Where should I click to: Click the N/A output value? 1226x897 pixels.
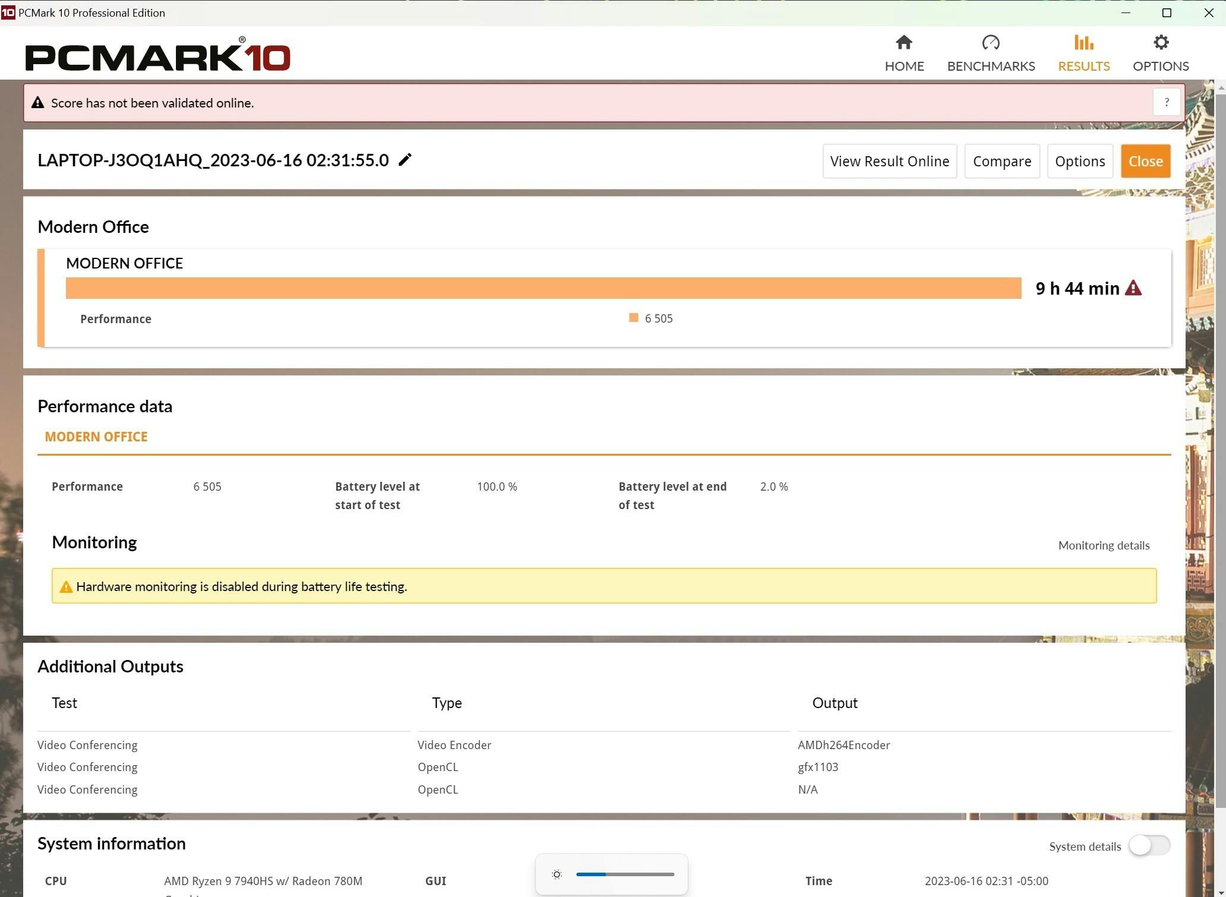pyautogui.click(x=808, y=789)
